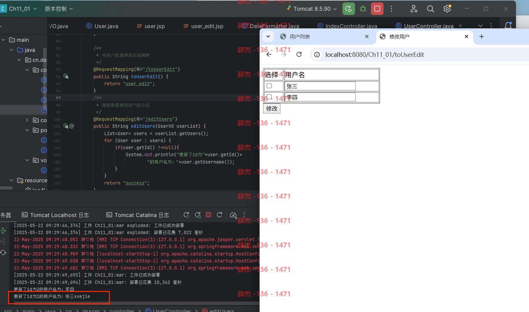Click into the 张三 username field
This screenshot has height=312, width=529.
(320, 86)
